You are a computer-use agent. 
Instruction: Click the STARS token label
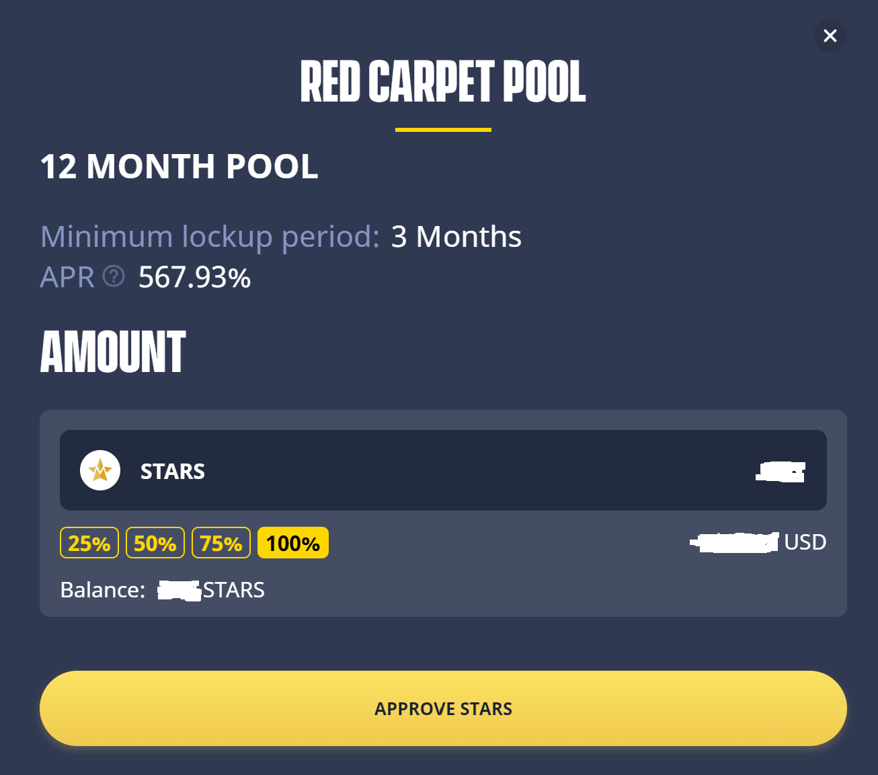pyautogui.click(x=173, y=472)
